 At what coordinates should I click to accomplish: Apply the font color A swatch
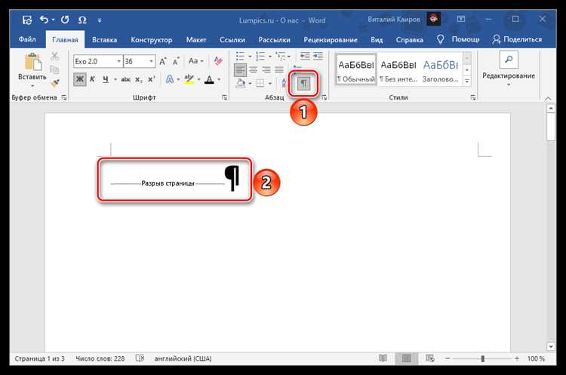pos(209,79)
